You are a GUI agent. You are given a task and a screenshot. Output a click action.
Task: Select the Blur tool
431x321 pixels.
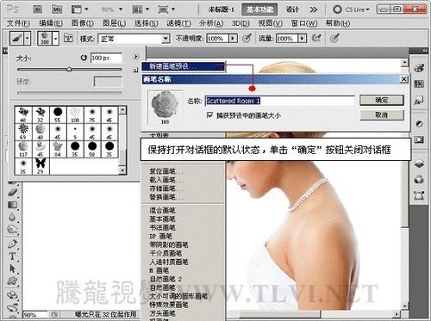click(x=12, y=217)
